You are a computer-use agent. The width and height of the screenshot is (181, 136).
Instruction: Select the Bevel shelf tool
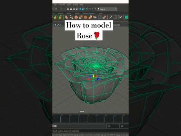click(x=76, y=17)
